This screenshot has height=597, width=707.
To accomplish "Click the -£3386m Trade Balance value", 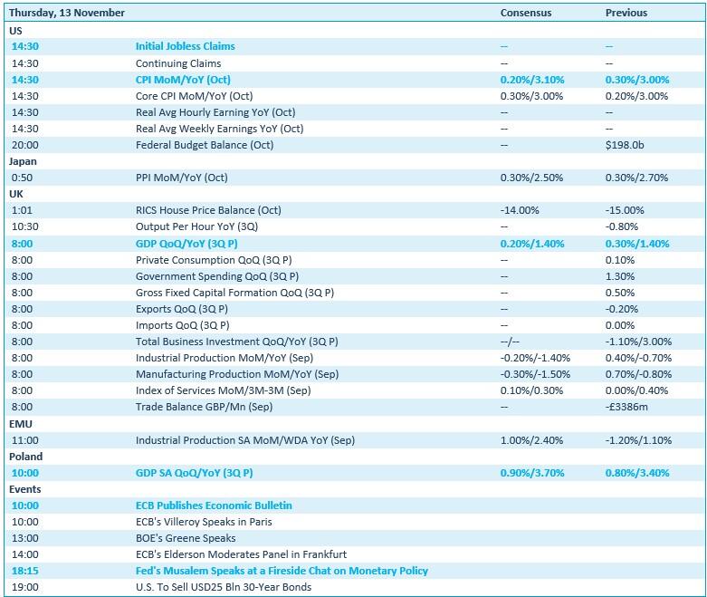I will [x=626, y=408].
